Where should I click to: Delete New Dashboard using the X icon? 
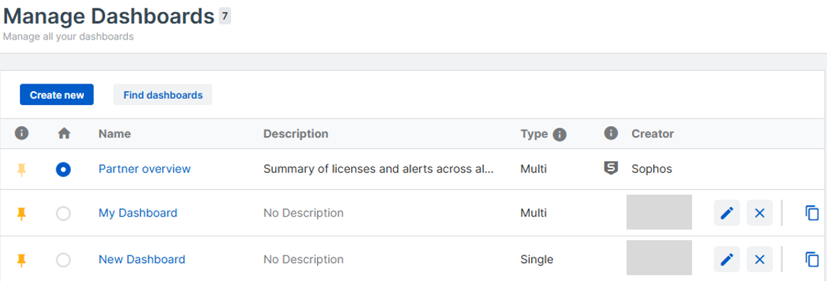click(x=759, y=259)
